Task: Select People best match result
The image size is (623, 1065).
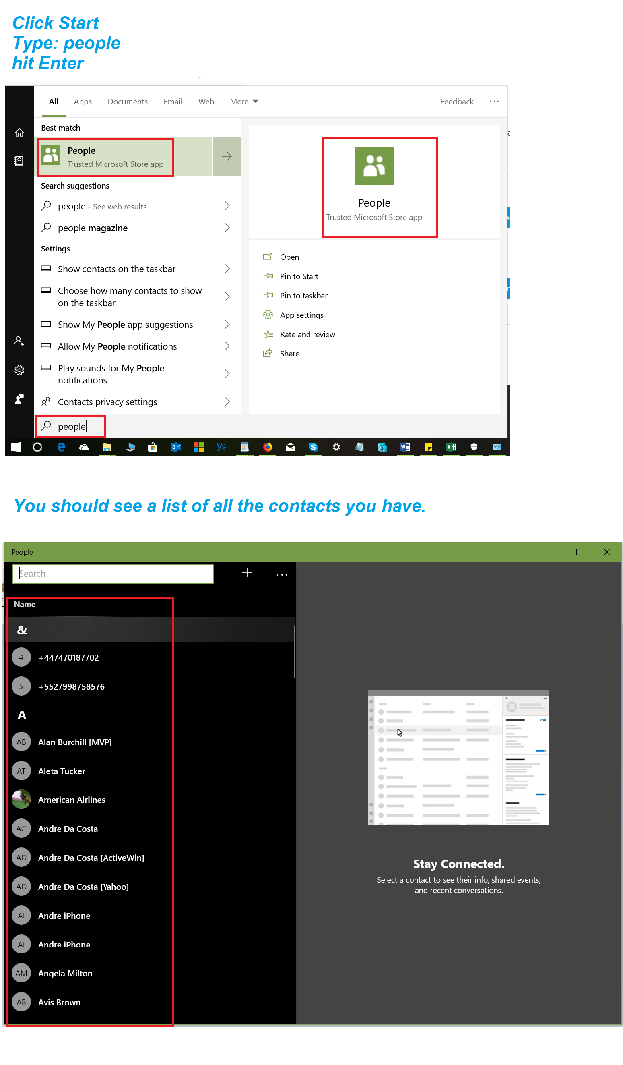Action: (x=123, y=156)
